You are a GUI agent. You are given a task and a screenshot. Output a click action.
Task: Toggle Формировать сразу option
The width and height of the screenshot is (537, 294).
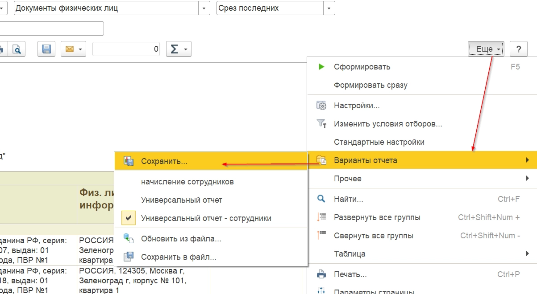(370, 85)
